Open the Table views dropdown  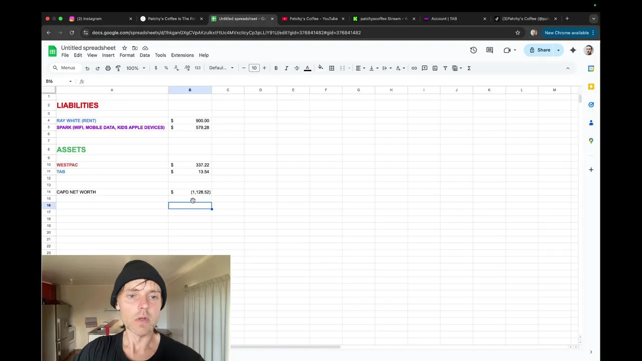(457, 68)
